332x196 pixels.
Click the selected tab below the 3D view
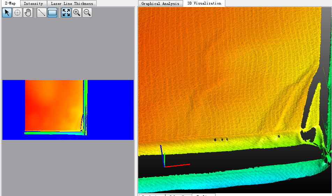click(x=203, y=195)
